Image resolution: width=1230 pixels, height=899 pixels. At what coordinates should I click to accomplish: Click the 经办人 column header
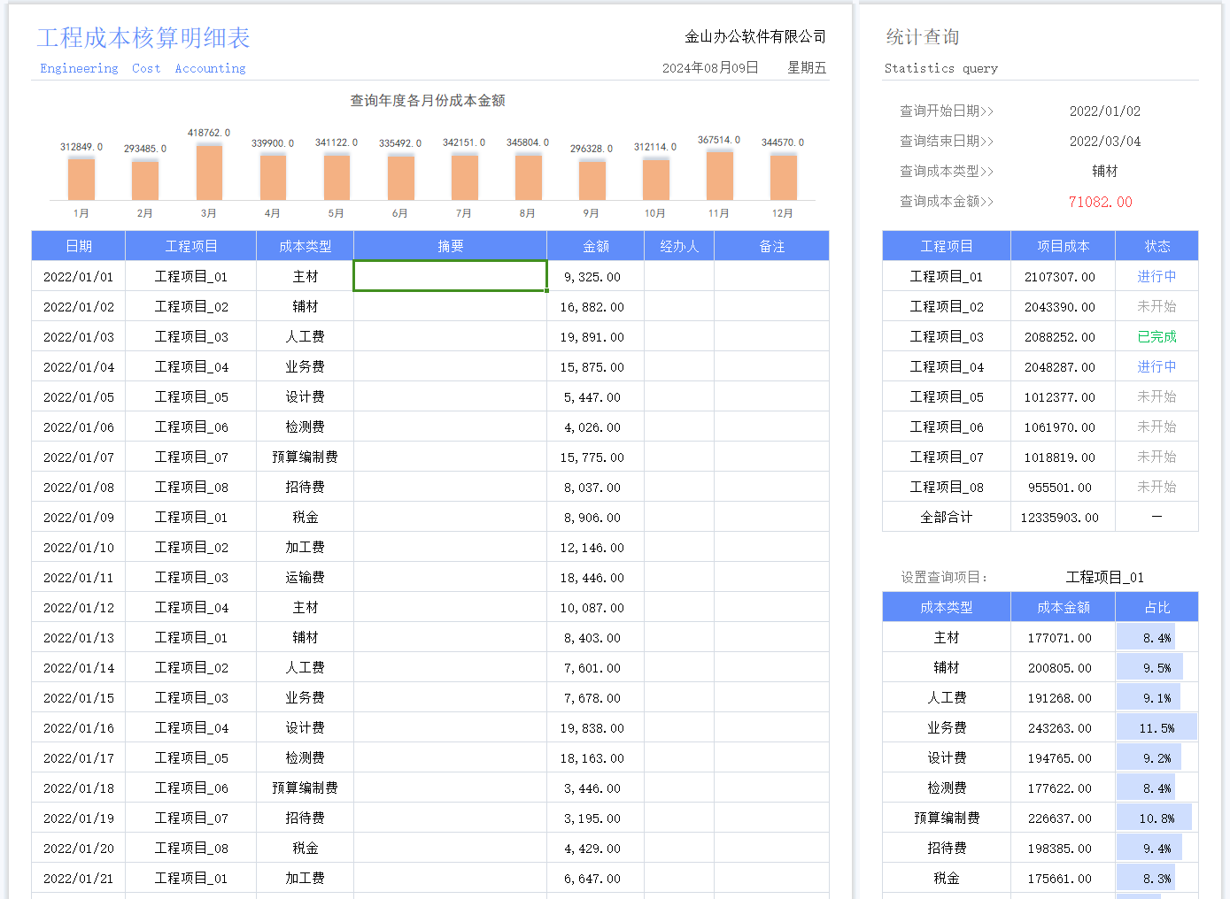(679, 246)
